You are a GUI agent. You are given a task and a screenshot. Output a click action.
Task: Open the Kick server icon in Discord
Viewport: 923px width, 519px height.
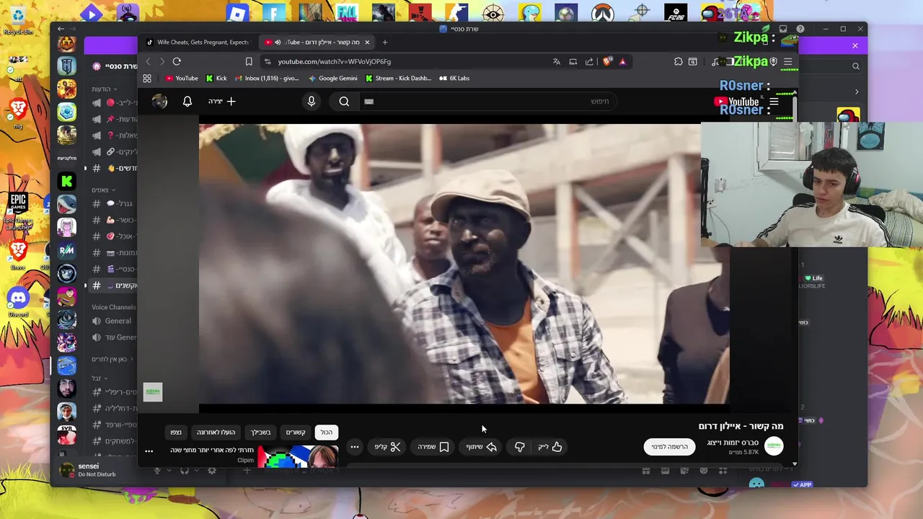click(x=67, y=182)
